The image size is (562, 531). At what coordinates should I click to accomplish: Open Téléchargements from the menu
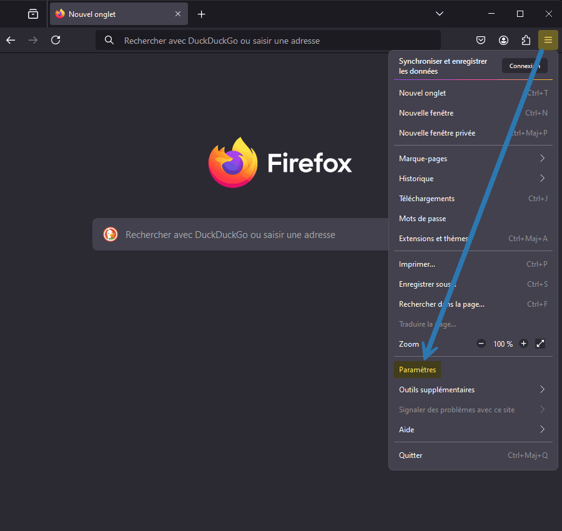coord(473,199)
